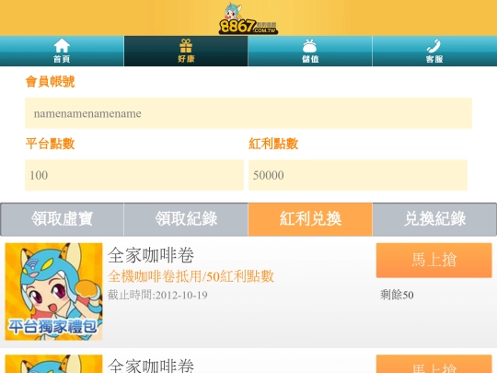Screen dimensions: 497x373
Task: Click the orange 50紅利點數 description text
Action: (191, 276)
